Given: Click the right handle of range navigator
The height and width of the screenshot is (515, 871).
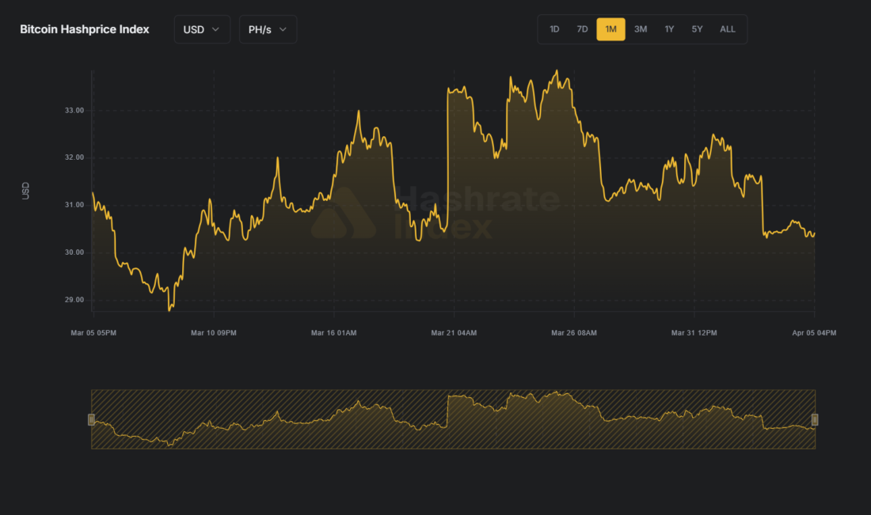Looking at the screenshot, I should (x=815, y=419).
